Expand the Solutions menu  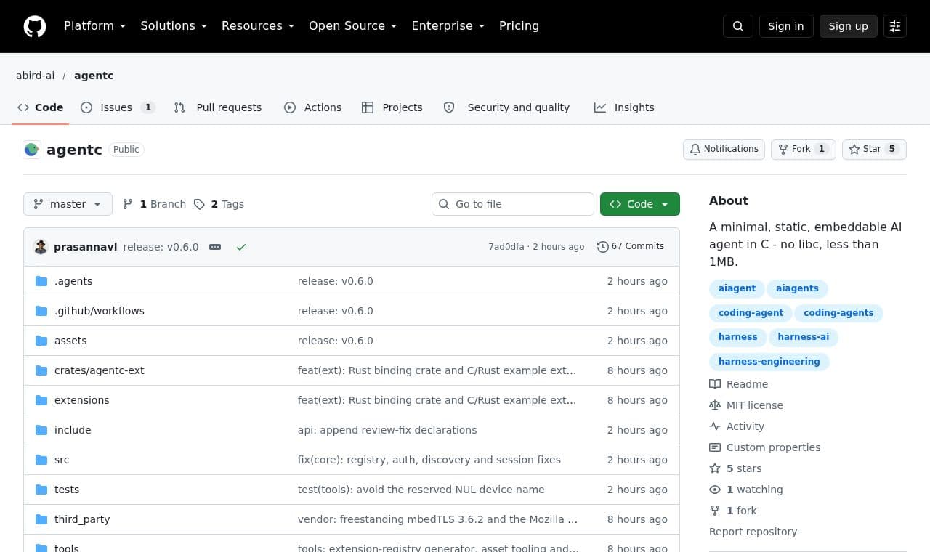[x=174, y=26]
